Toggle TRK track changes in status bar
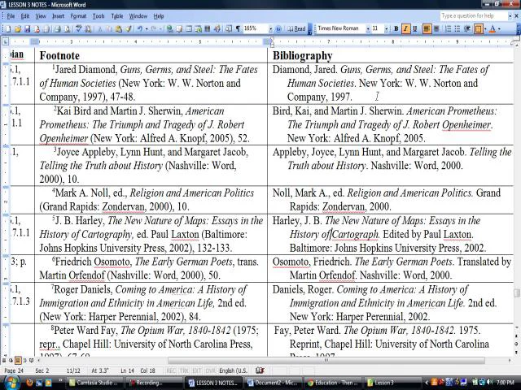The image size is (521, 390). pyautogui.click(x=183, y=370)
